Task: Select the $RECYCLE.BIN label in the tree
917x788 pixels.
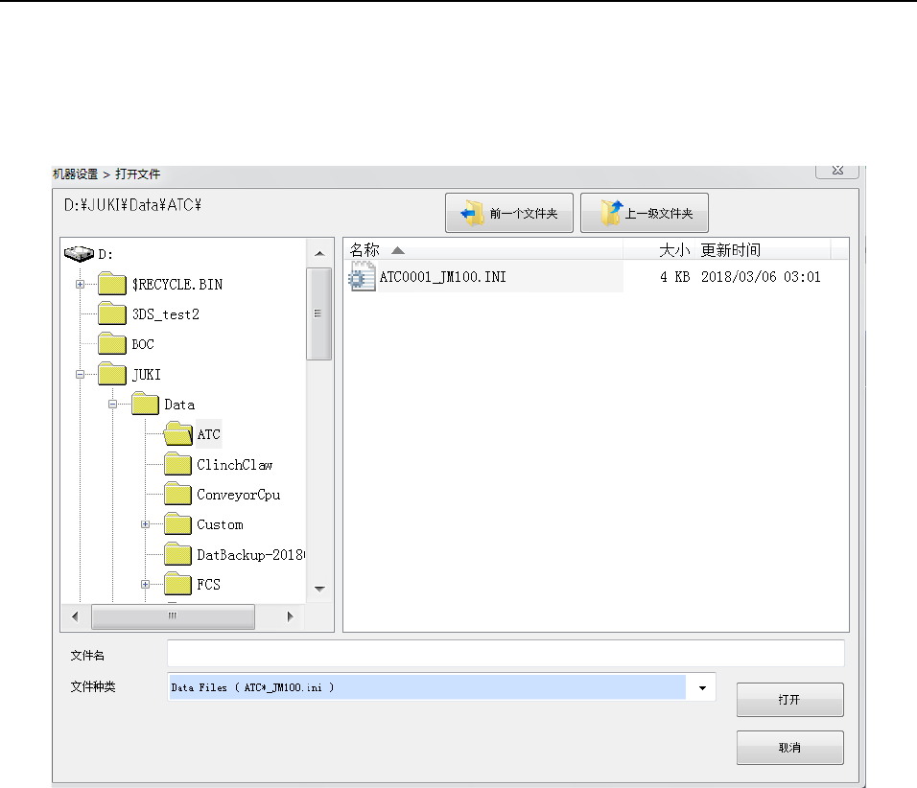Action: pos(177,284)
